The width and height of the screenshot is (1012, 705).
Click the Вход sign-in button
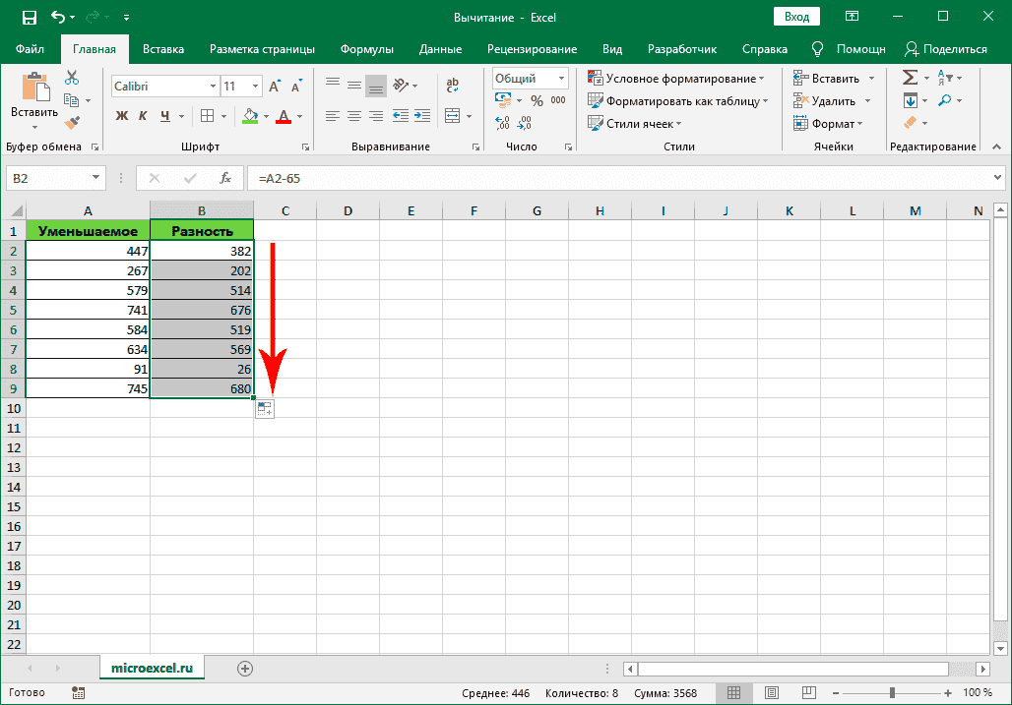click(x=796, y=17)
